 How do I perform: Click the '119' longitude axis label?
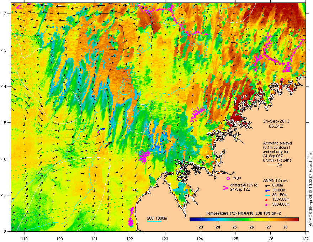click(25, 238)
